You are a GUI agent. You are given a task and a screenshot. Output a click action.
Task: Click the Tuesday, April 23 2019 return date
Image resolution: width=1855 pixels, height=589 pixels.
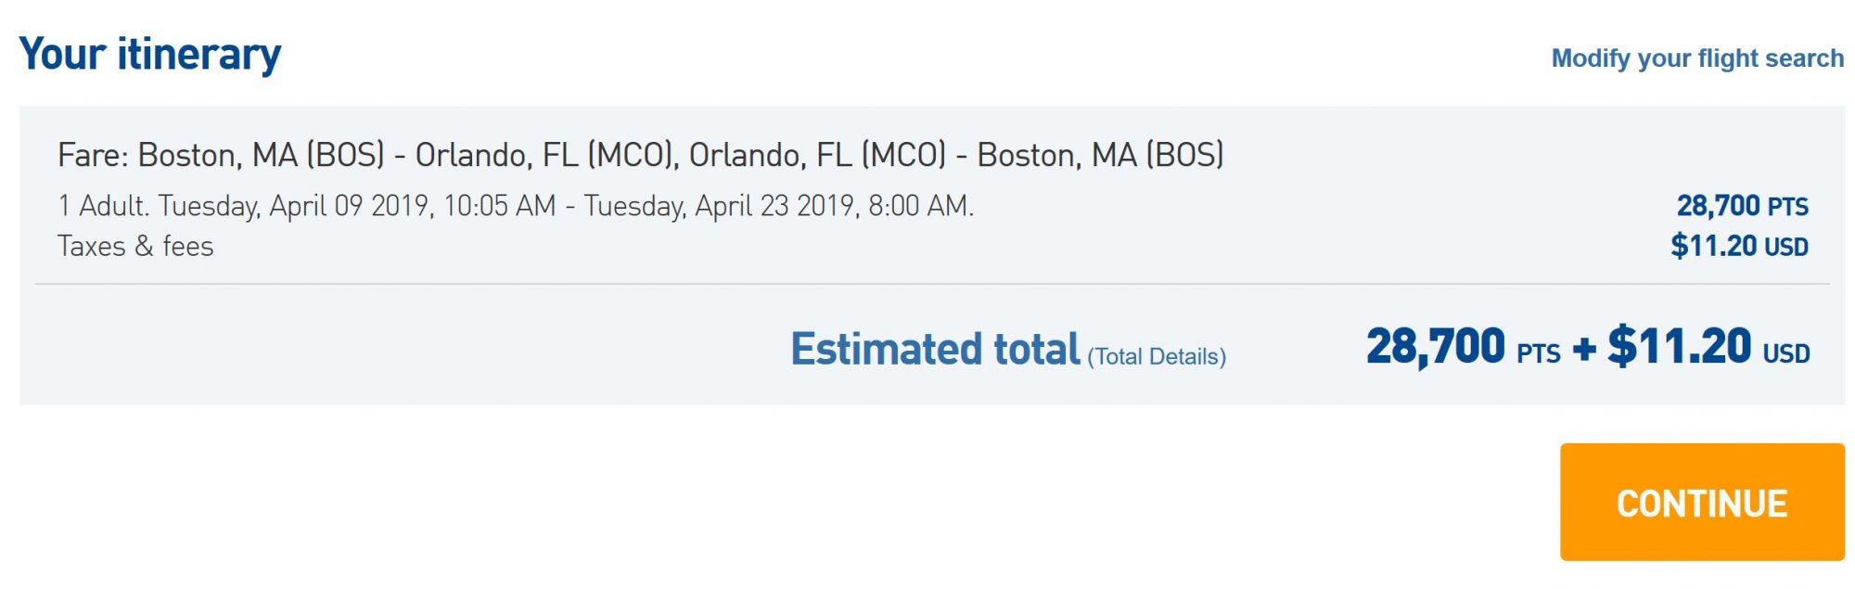(720, 206)
